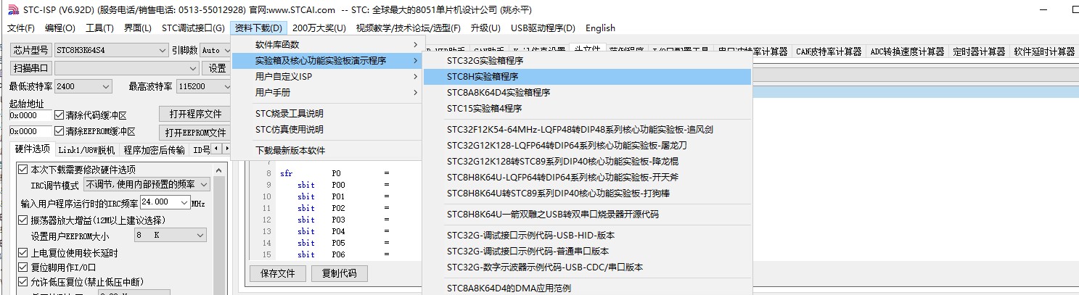Viewport: 1079px width, 295px height.
Task: Expand the 用户手册 submenu
Action: pos(327,93)
